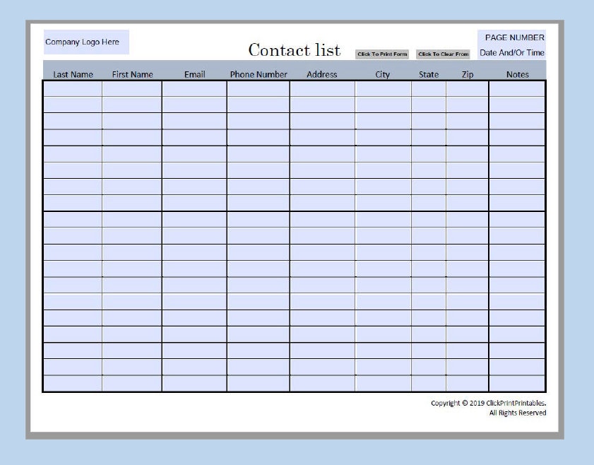Click the first empty Phone Number cell

coord(258,88)
